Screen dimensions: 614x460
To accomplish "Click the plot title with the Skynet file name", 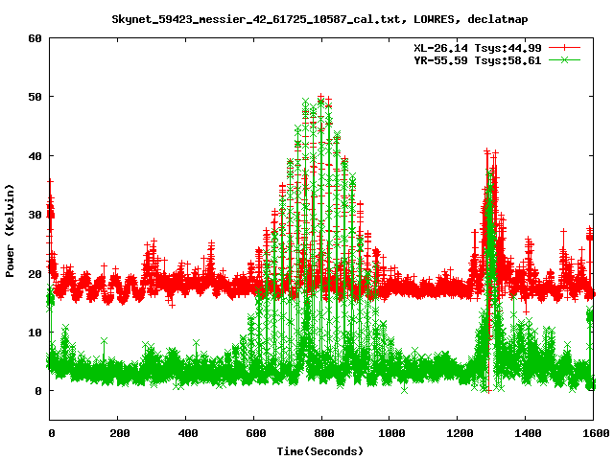I will [319, 19].
